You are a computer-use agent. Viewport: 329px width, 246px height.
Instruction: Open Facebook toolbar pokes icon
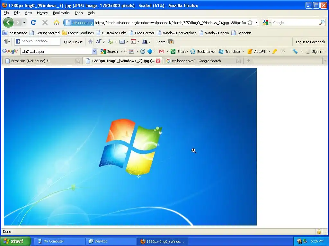pos(99,42)
